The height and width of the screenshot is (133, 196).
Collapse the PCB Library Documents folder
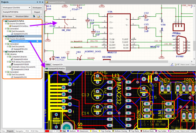pyautogui.click(x=8, y=62)
